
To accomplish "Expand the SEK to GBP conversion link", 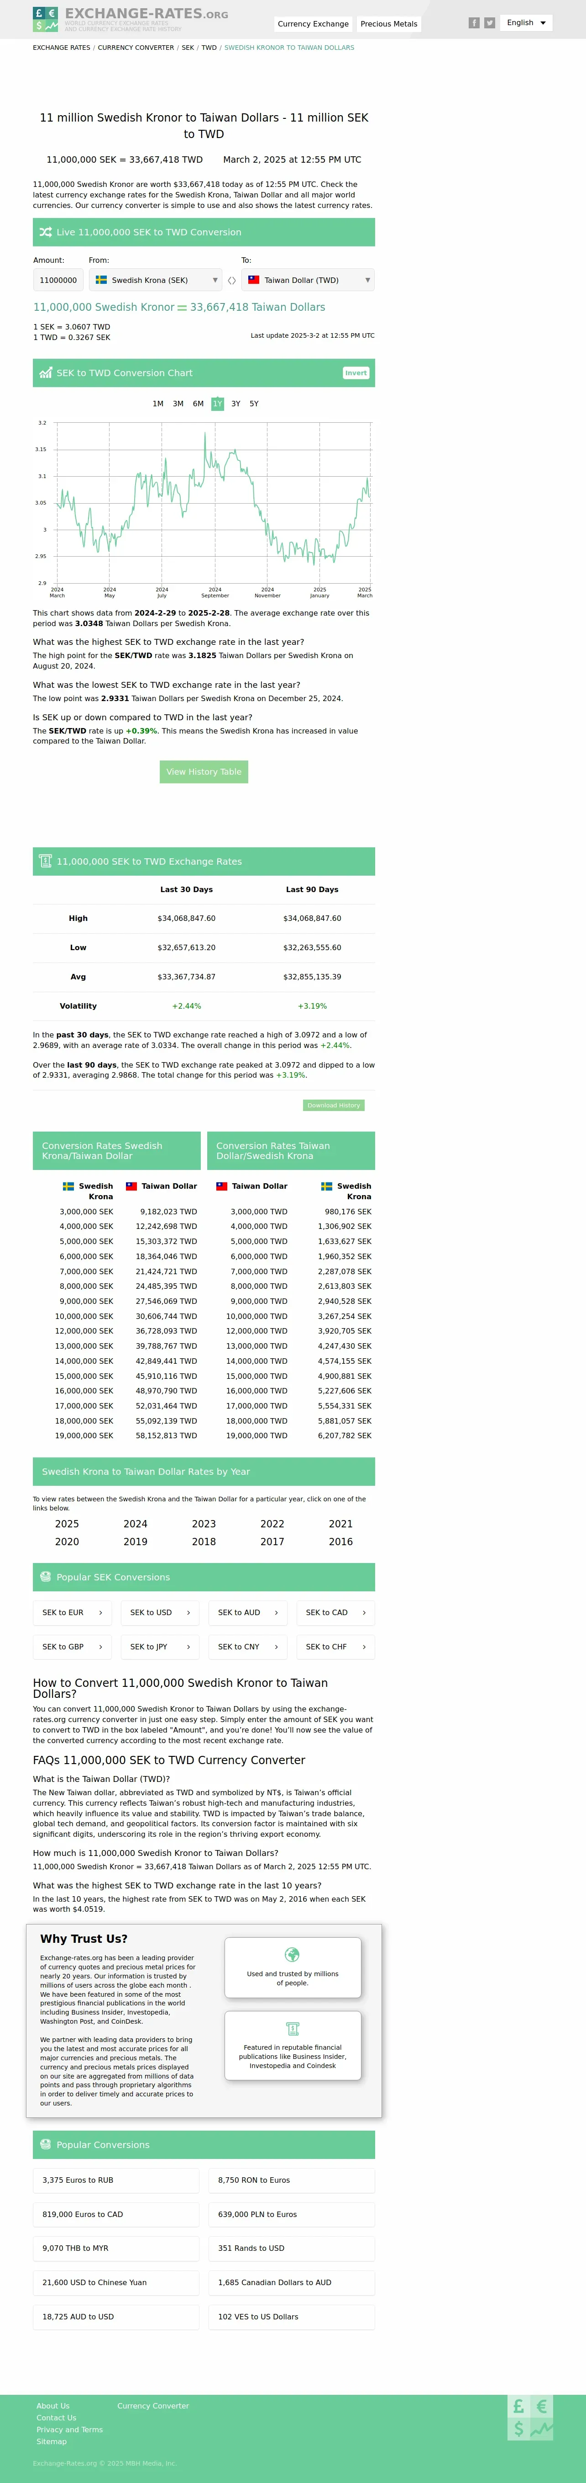I will [x=72, y=1647].
